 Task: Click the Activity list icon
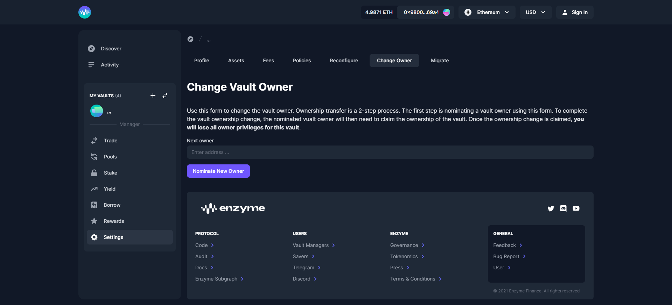pos(91,65)
